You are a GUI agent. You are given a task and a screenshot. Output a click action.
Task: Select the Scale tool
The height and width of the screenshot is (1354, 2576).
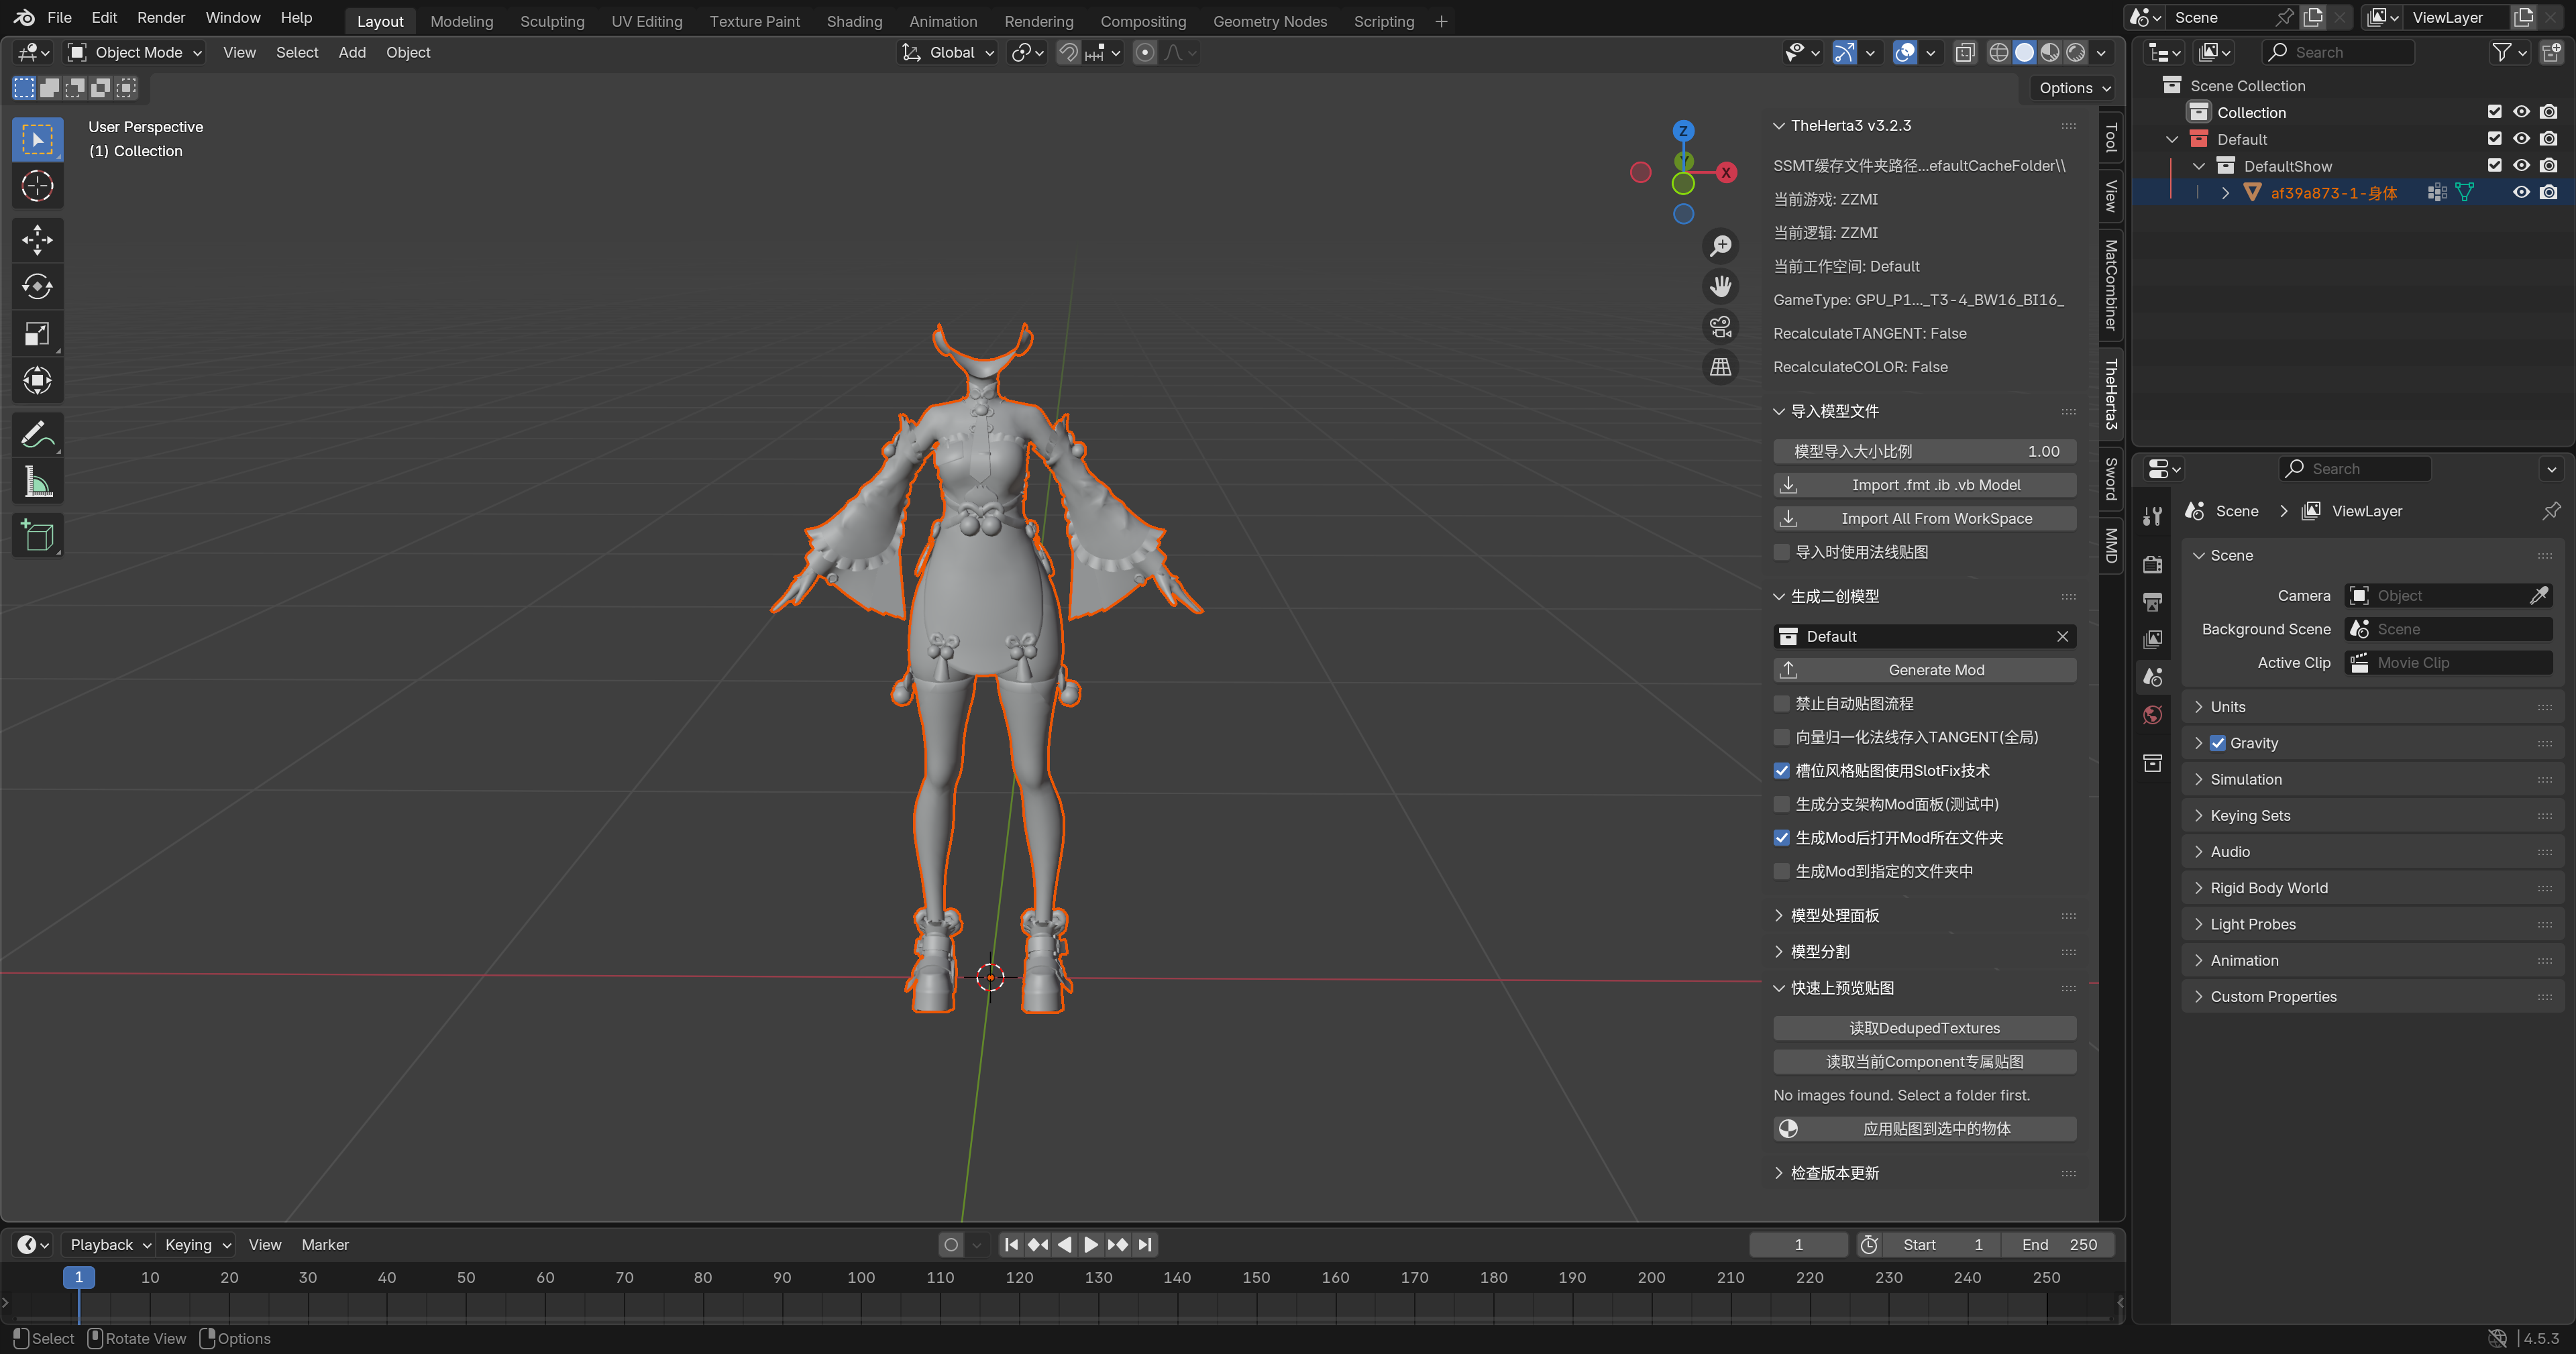[37, 334]
